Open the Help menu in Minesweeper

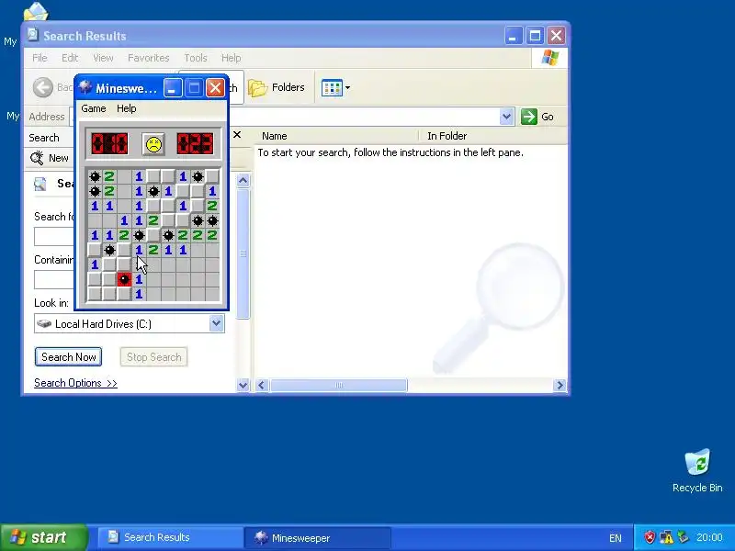pyautogui.click(x=127, y=108)
